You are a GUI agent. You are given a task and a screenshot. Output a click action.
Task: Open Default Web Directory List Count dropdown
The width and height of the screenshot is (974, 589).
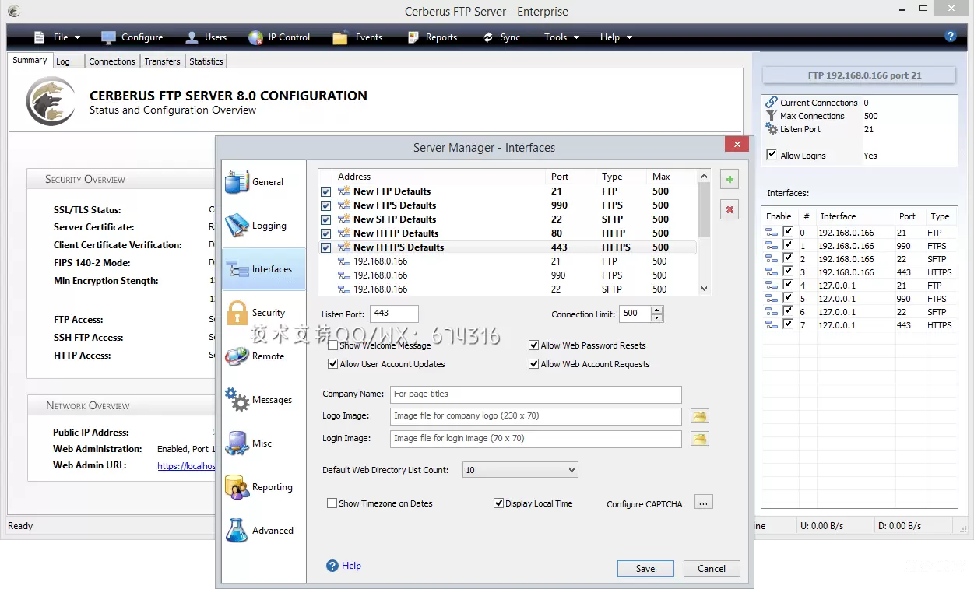pos(521,470)
